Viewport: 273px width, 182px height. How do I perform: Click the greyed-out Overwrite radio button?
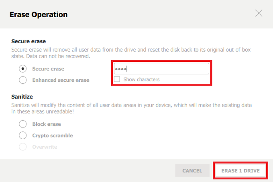[23, 147]
